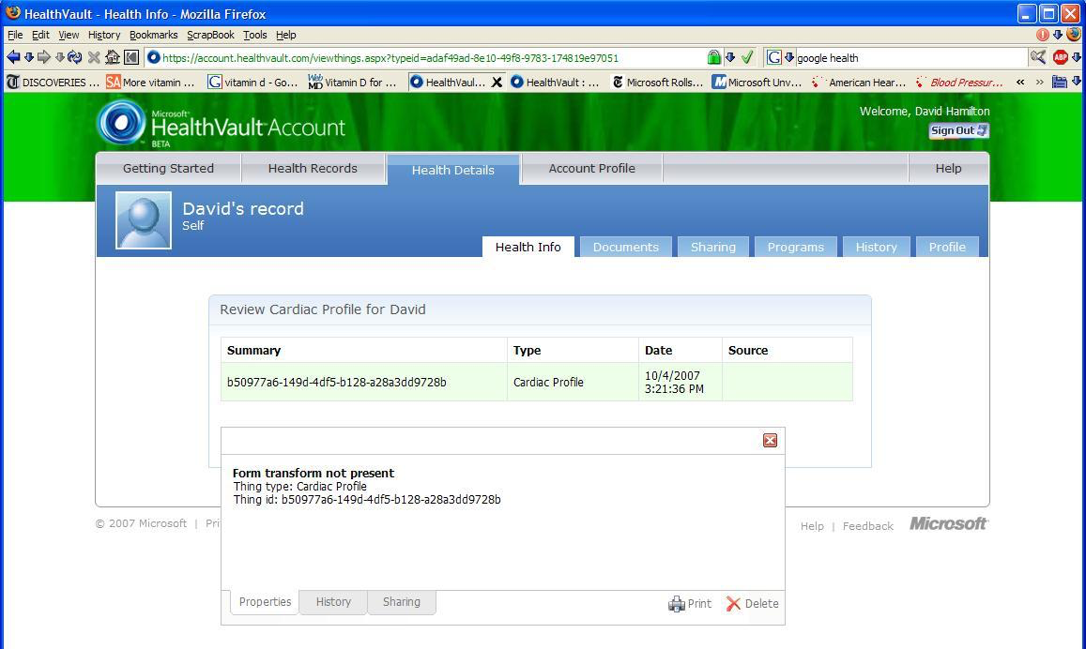The image size is (1086, 649).
Task: Open the Help tab in HealthVault navigation
Action: [x=948, y=168]
